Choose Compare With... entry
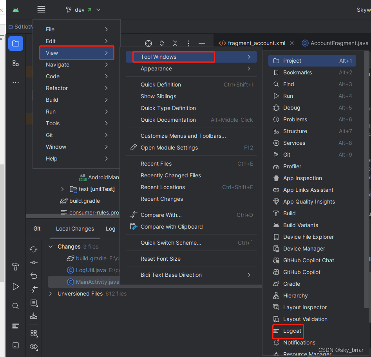The height and width of the screenshot is (357, 371). (191, 215)
